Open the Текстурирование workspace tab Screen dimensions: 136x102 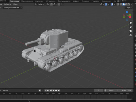(x=64, y=1)
